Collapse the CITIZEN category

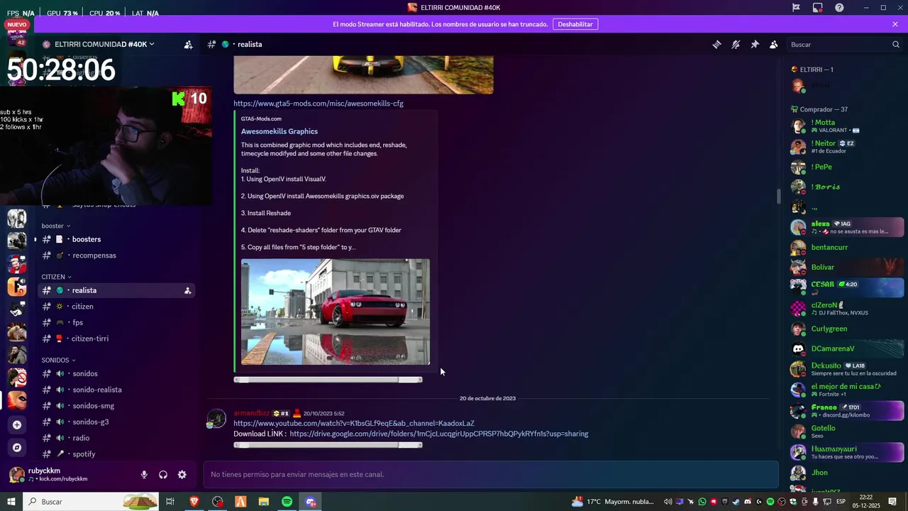[x=56, y=277]
